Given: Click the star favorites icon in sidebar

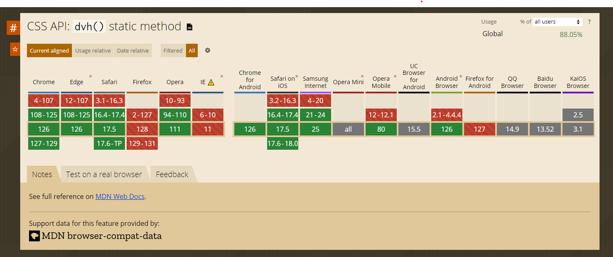Looking at the screenshot, I should (x=14, y=49).
